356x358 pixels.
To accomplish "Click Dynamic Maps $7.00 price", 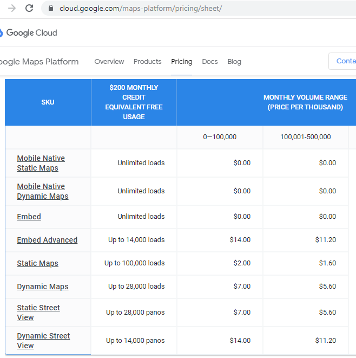I will tap(242, 287).
